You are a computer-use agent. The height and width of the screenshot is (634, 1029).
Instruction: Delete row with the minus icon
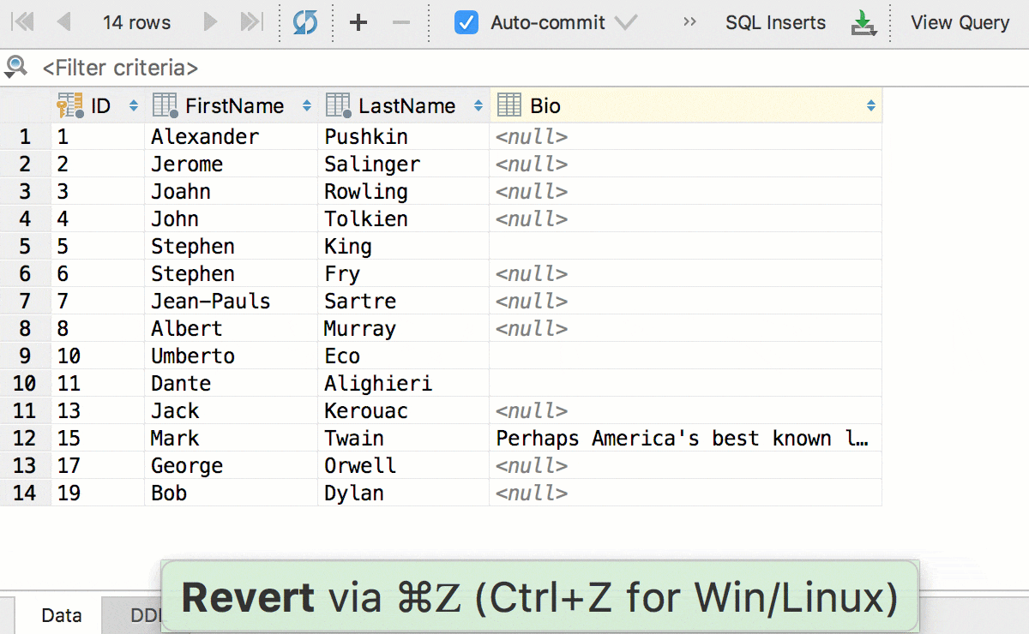401,23
